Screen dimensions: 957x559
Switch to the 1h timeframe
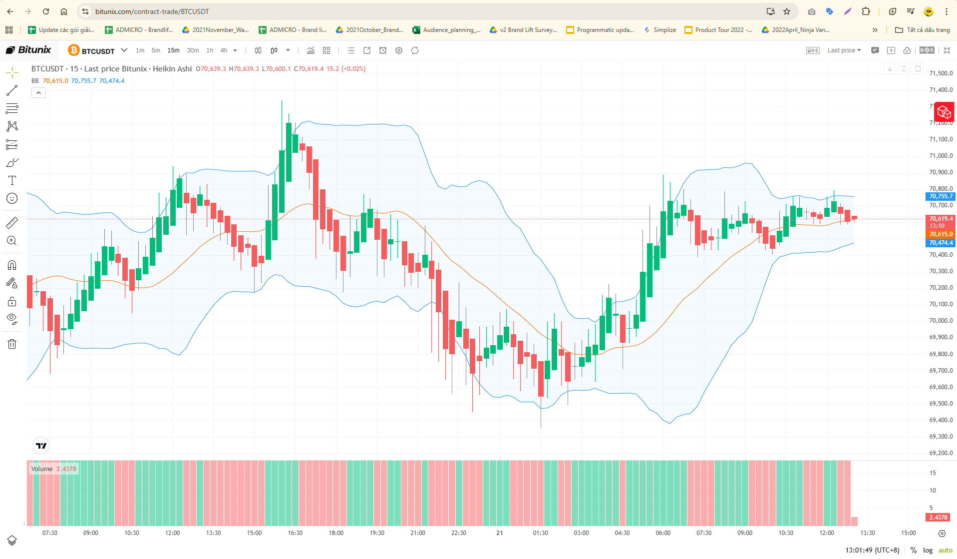tap(210, 50)
